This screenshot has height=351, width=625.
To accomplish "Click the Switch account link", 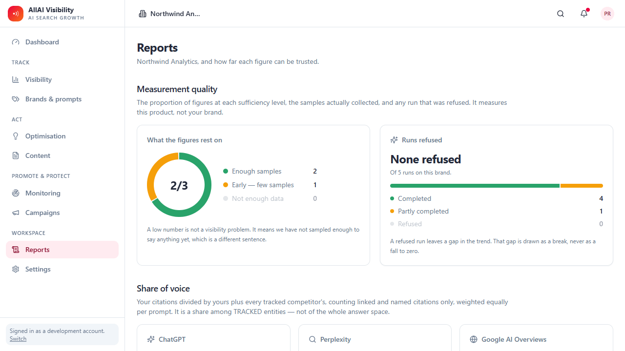I will 18,339.
